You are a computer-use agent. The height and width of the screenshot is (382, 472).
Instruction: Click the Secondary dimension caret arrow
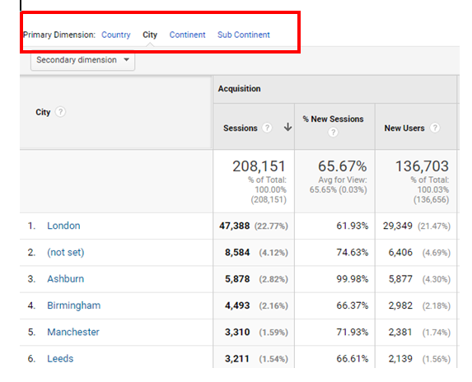[126, 59]
